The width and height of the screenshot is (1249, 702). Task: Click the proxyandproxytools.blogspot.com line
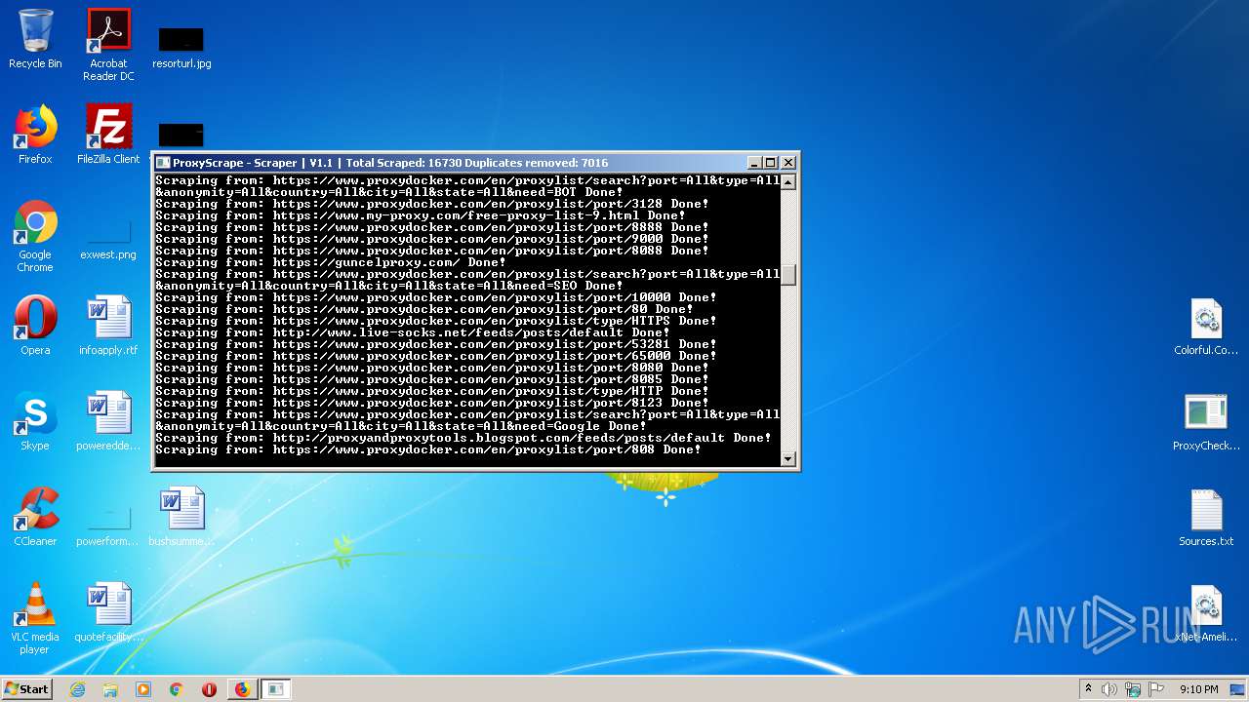point(463,438)
